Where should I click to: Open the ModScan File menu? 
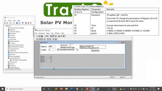point(36,33)
